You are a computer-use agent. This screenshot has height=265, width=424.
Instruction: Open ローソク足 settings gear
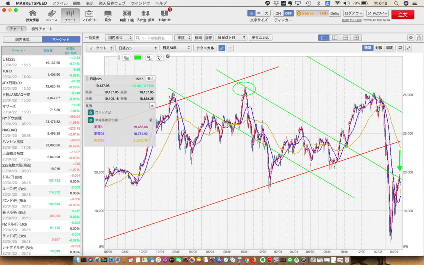point(90,112)
